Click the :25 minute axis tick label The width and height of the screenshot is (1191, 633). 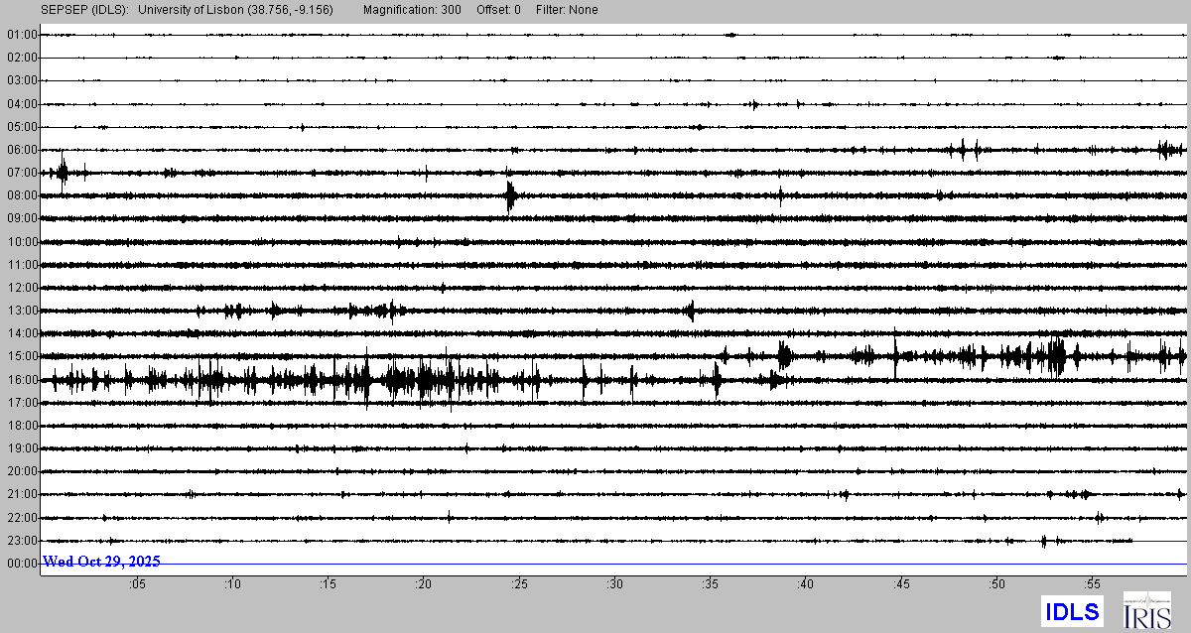519,583
